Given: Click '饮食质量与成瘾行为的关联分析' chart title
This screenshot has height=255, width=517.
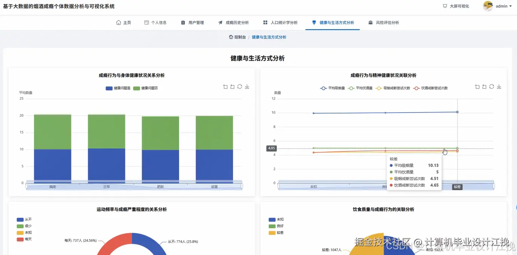Looking at the screenshot, I should point(384,209).
